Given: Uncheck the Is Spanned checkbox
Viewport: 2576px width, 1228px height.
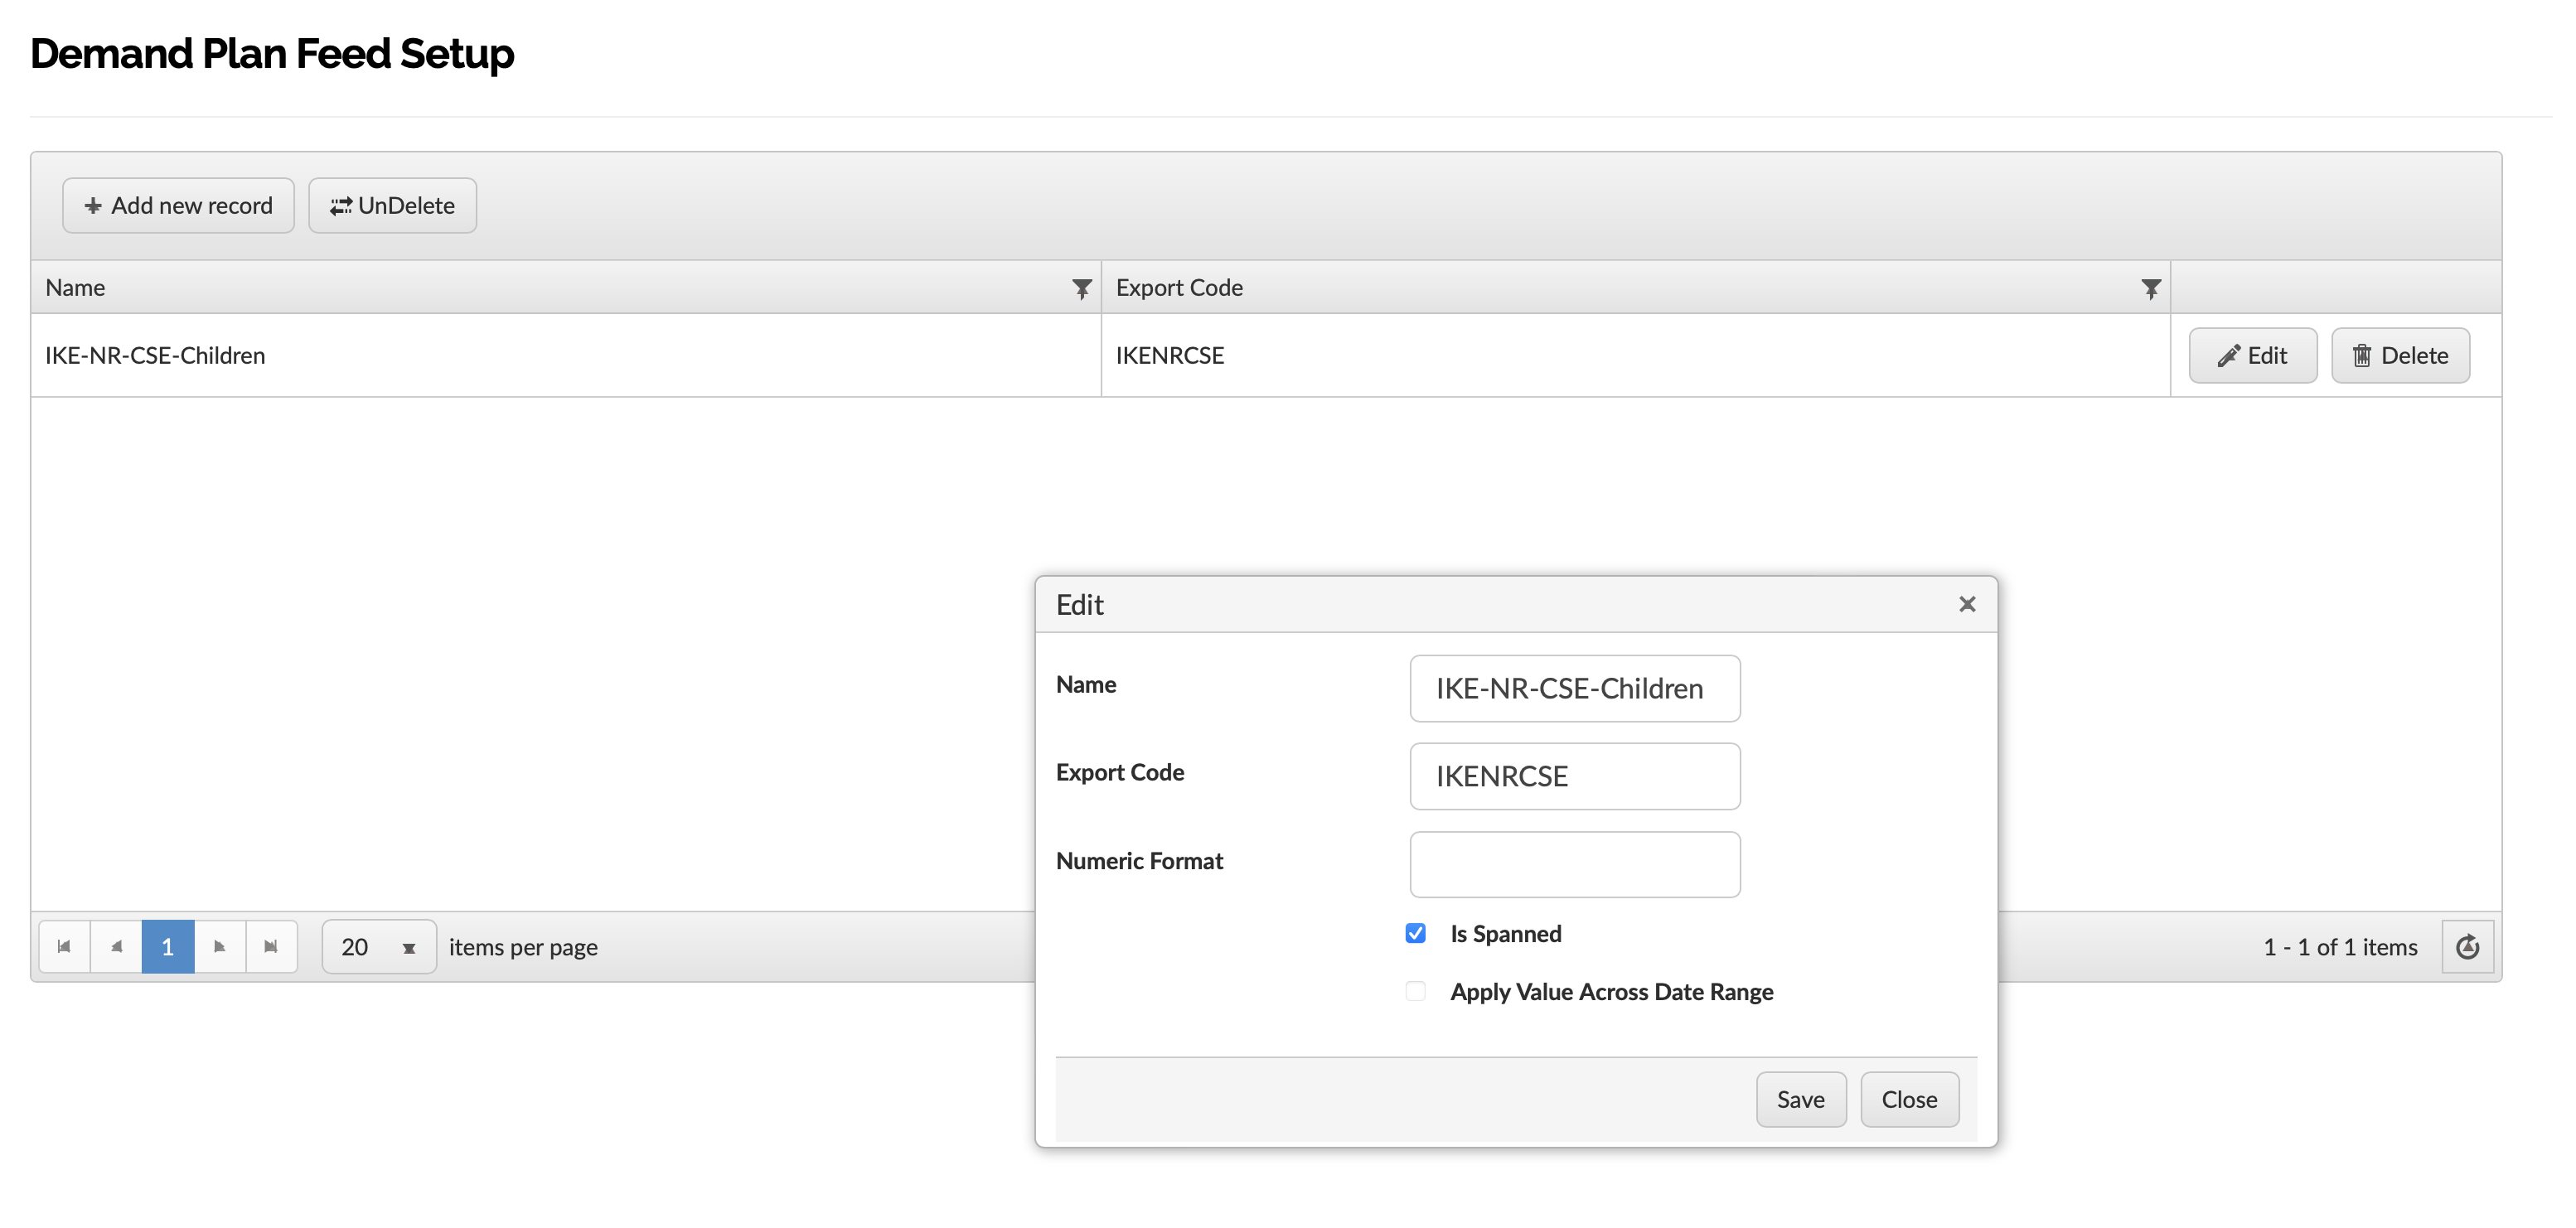Looking at the screenshot, I should point(1415,933).
